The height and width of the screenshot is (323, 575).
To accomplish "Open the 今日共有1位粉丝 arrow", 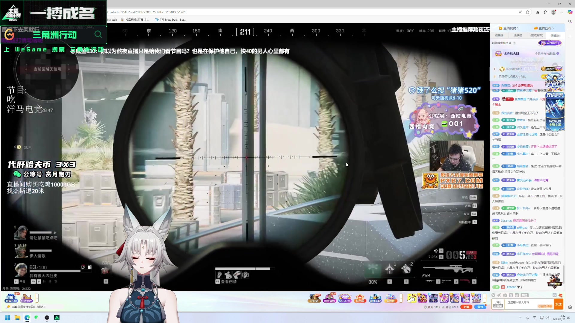I will click(x=558, y=54).
